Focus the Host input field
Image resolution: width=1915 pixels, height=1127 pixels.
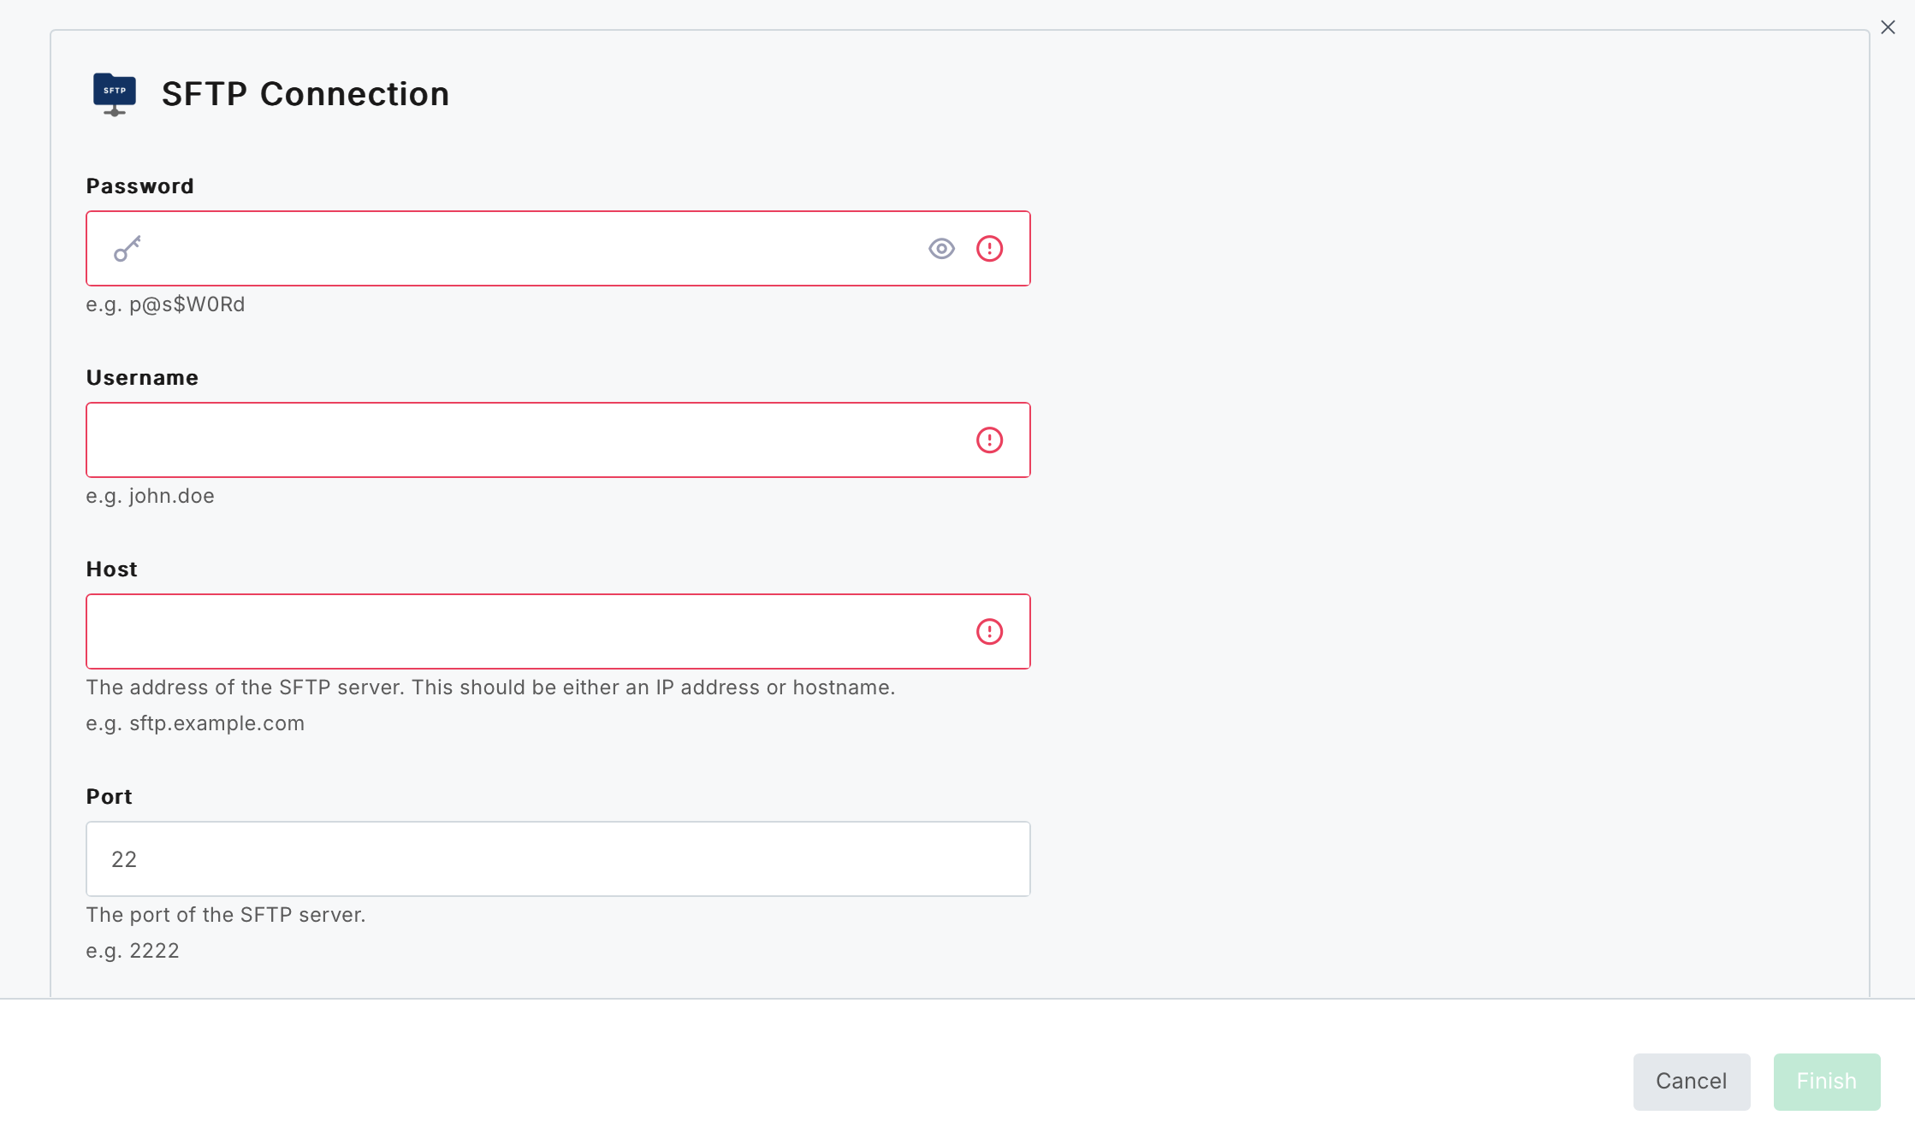(558, 632)
